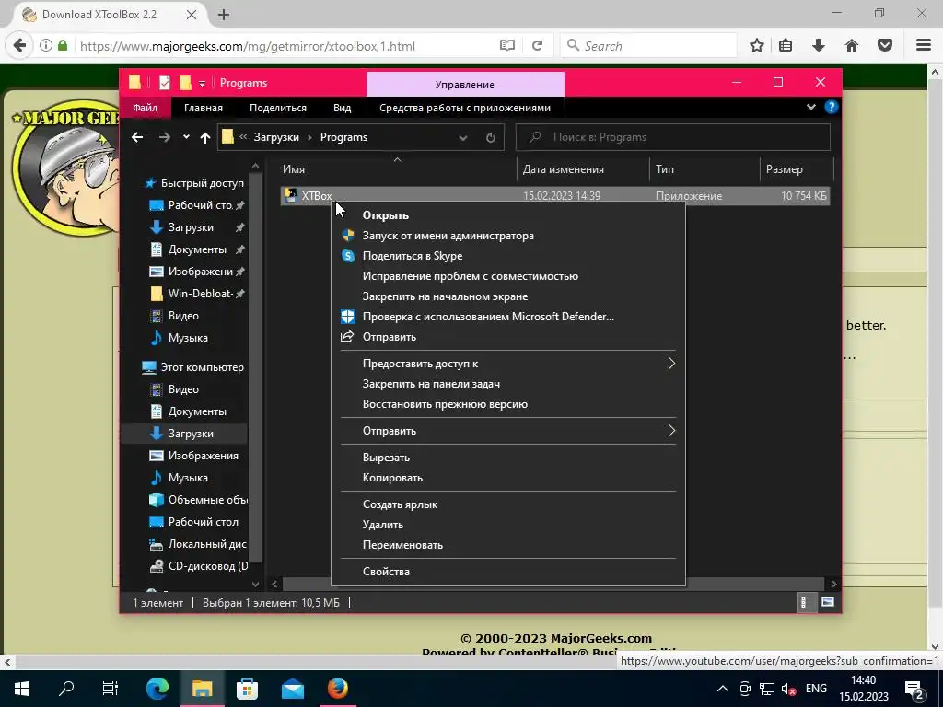Reload the page in Firefox
The image size is (943, 707).
coord(538,46)
